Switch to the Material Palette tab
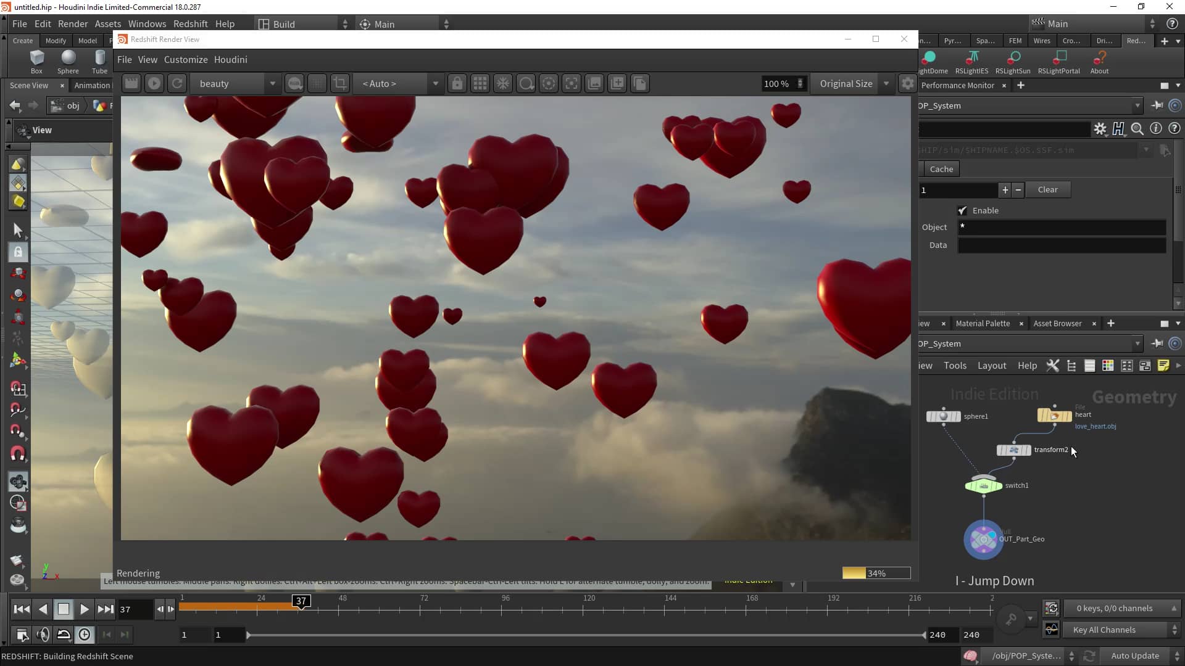 point(983,323)
